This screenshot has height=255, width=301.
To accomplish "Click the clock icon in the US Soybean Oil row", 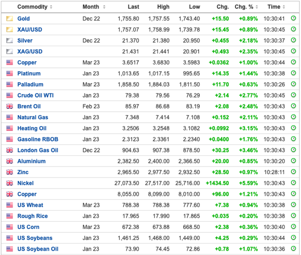I will point(293,248).
